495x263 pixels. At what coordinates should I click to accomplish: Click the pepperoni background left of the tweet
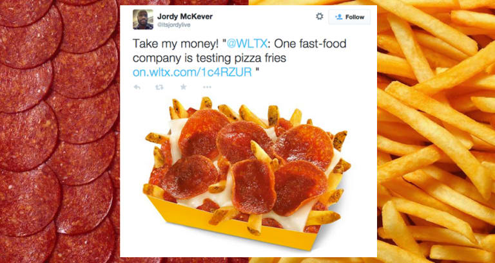point(60,131)
